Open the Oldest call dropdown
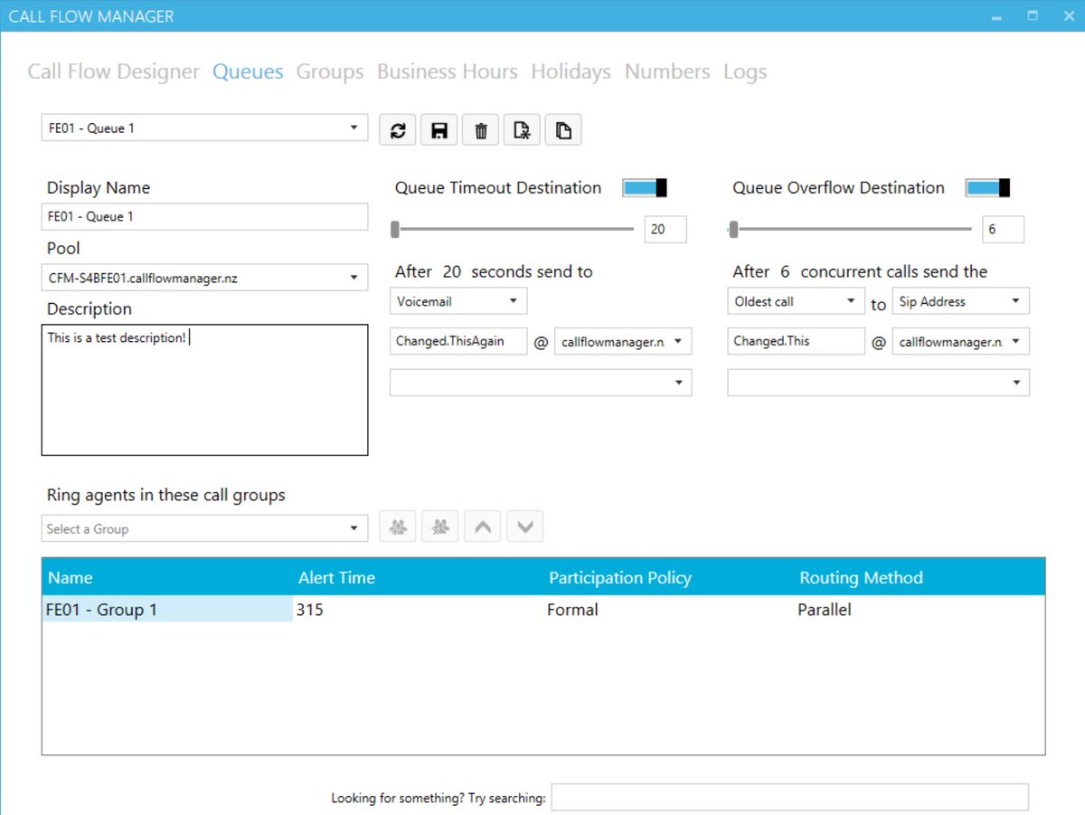1085x815 pixels. click(x=797, y=301)
